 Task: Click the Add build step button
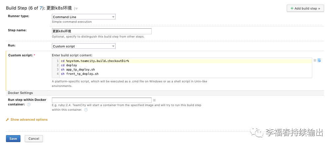click(305, 8)
